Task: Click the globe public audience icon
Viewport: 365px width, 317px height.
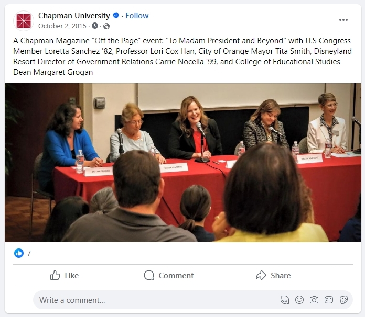Action: coord(106,26)
